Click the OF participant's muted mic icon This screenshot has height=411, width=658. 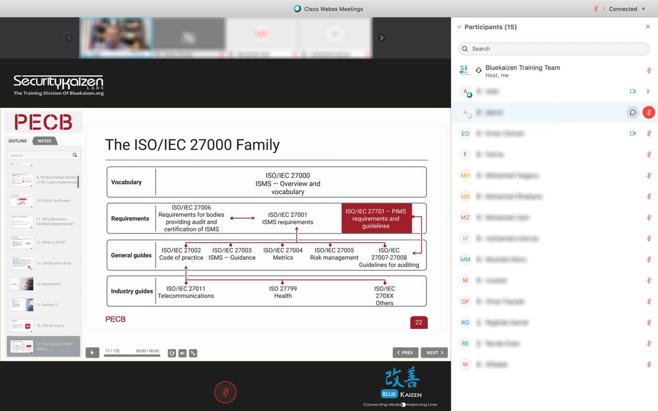click(x=649, y=301)
